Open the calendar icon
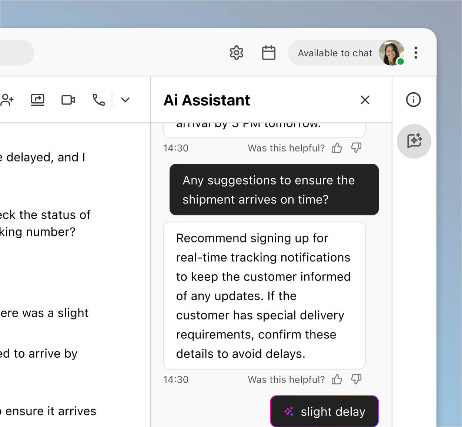Viewport: 462px width, 427px height. [269, 53]
